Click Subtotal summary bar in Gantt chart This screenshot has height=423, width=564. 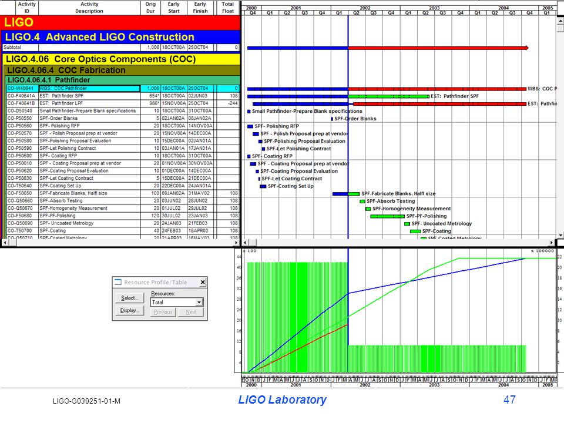coord(387,48)
